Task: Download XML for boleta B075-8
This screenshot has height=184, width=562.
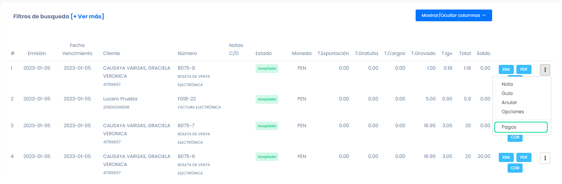Action: click(506, 69)
